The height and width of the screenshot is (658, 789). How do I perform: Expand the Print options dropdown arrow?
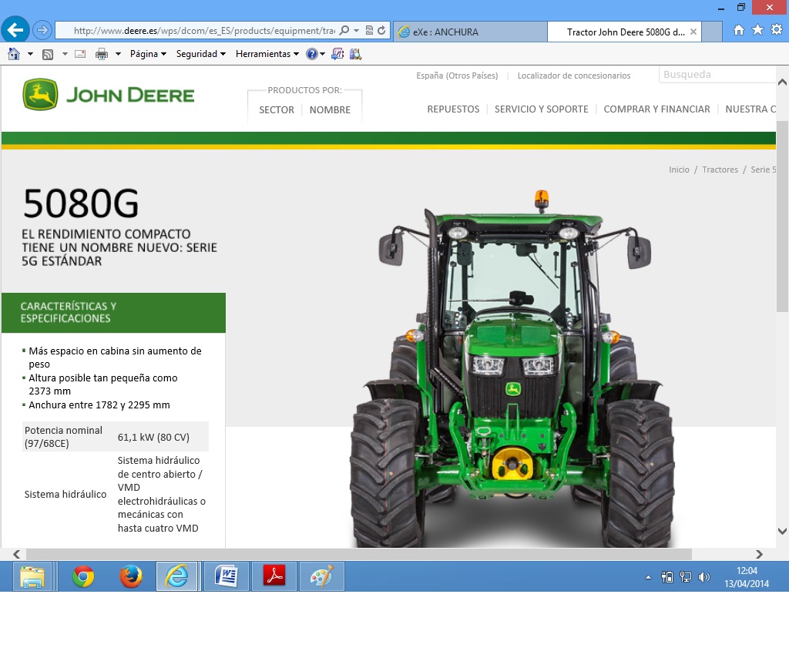point(118,54)
